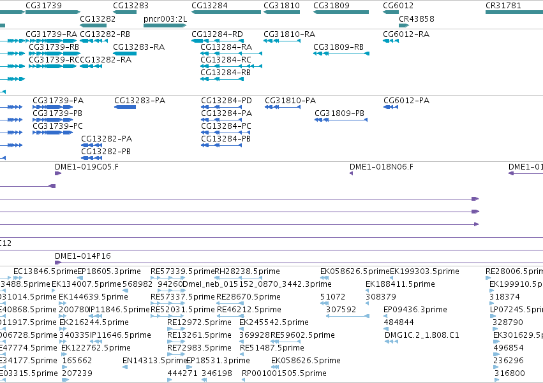Click the CR43858 gene glyph
This screenshot has width=543, height=383.
pyautogui.click(x=404, y=25)
